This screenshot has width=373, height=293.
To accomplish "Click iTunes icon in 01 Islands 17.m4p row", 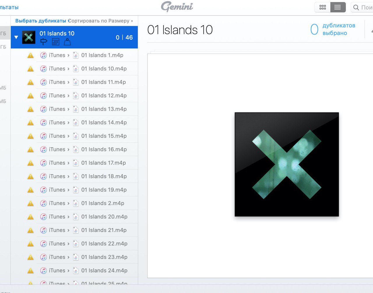I will click(43, 163).
